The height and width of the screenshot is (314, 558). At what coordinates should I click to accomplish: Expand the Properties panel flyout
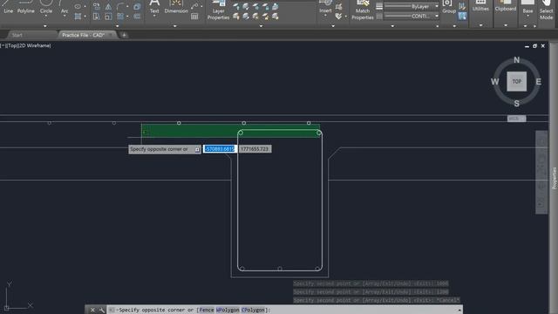392,26
